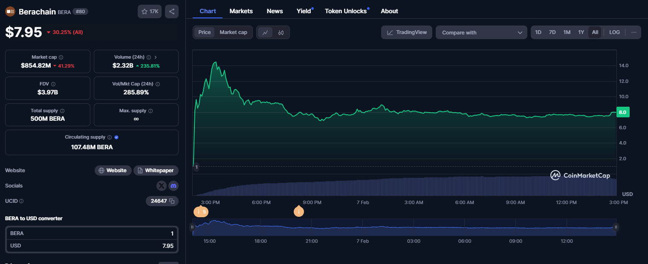Expand the Volume (24h) chevron arrow
The height and width of the screenshot is (264, 648).
pyautogui.click(x=156, y=57)
